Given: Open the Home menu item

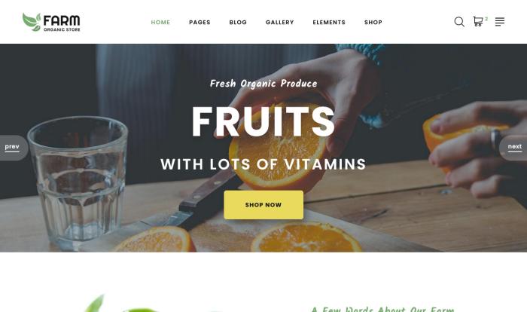Looking at the screenshot, I should 160,22.
